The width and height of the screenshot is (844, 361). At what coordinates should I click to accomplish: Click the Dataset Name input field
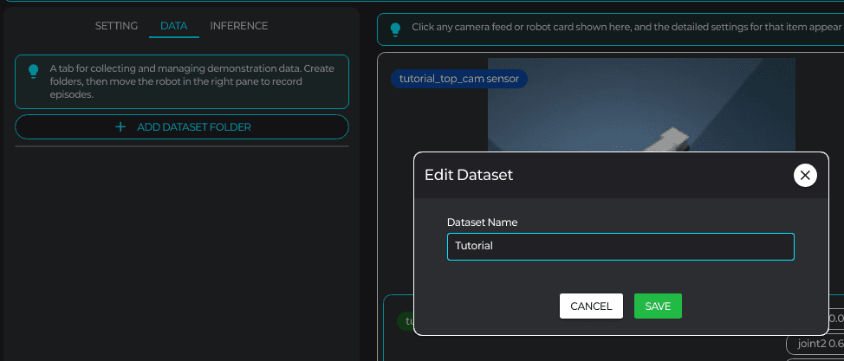pyautogui.click(x=620, y=247)
